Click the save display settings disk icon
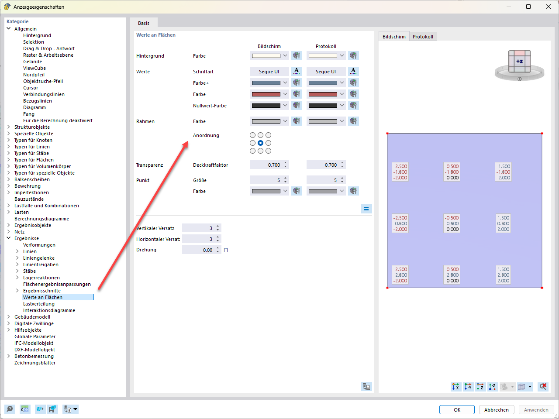 [x=52, y=409]
